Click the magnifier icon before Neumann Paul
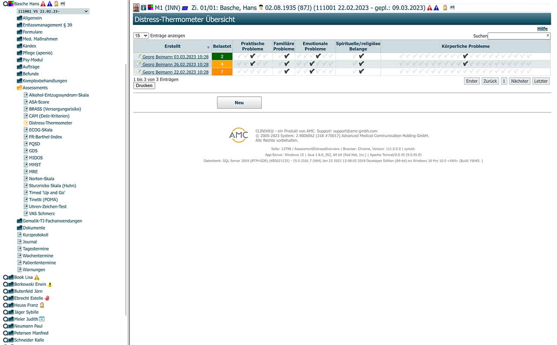The image size is (557, 345). (5, 326)
